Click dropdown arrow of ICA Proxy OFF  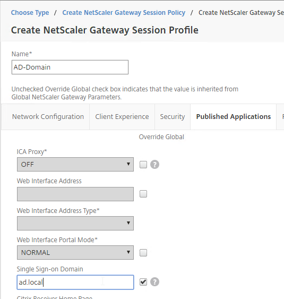click(128, 164)
